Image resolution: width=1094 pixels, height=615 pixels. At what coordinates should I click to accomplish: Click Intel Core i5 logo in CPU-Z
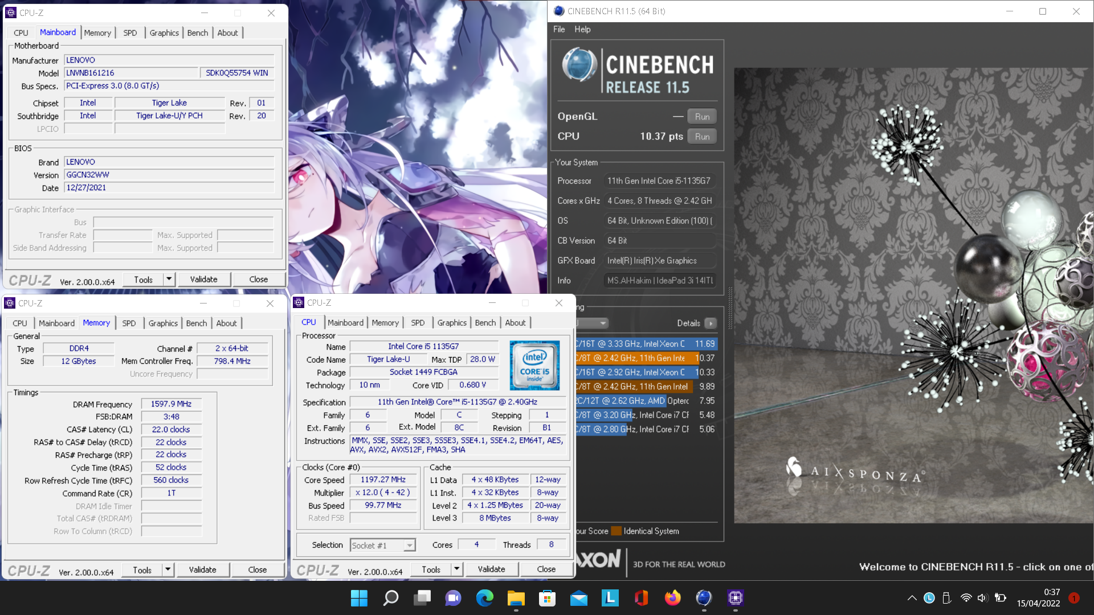(x=534, y=365)
